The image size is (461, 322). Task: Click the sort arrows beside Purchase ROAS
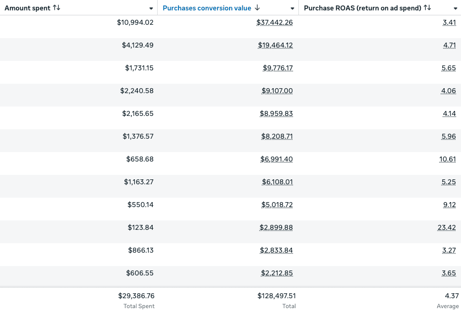coord(427,8)
